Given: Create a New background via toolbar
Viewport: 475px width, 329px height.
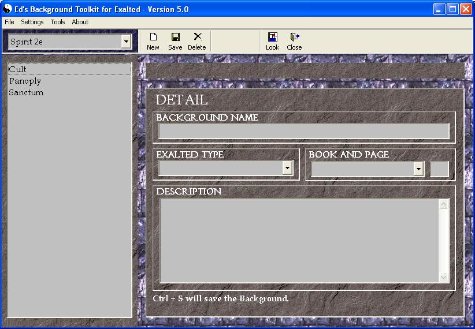Looking at the screenshot, I should point(153,41).
